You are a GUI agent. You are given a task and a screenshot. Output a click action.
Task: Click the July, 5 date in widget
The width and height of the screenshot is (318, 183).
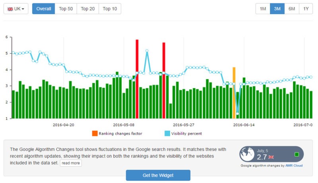[262, 151]
